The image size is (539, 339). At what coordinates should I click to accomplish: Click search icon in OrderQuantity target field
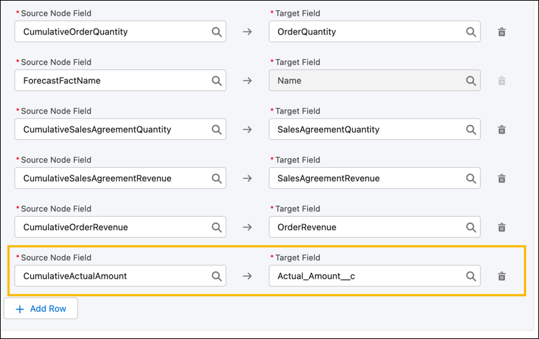pyautogui.click(x=470, y=32)
